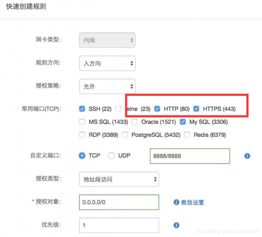Click the 授权类型 label
The image size is (262, 237).
click(x=48, y=178)
